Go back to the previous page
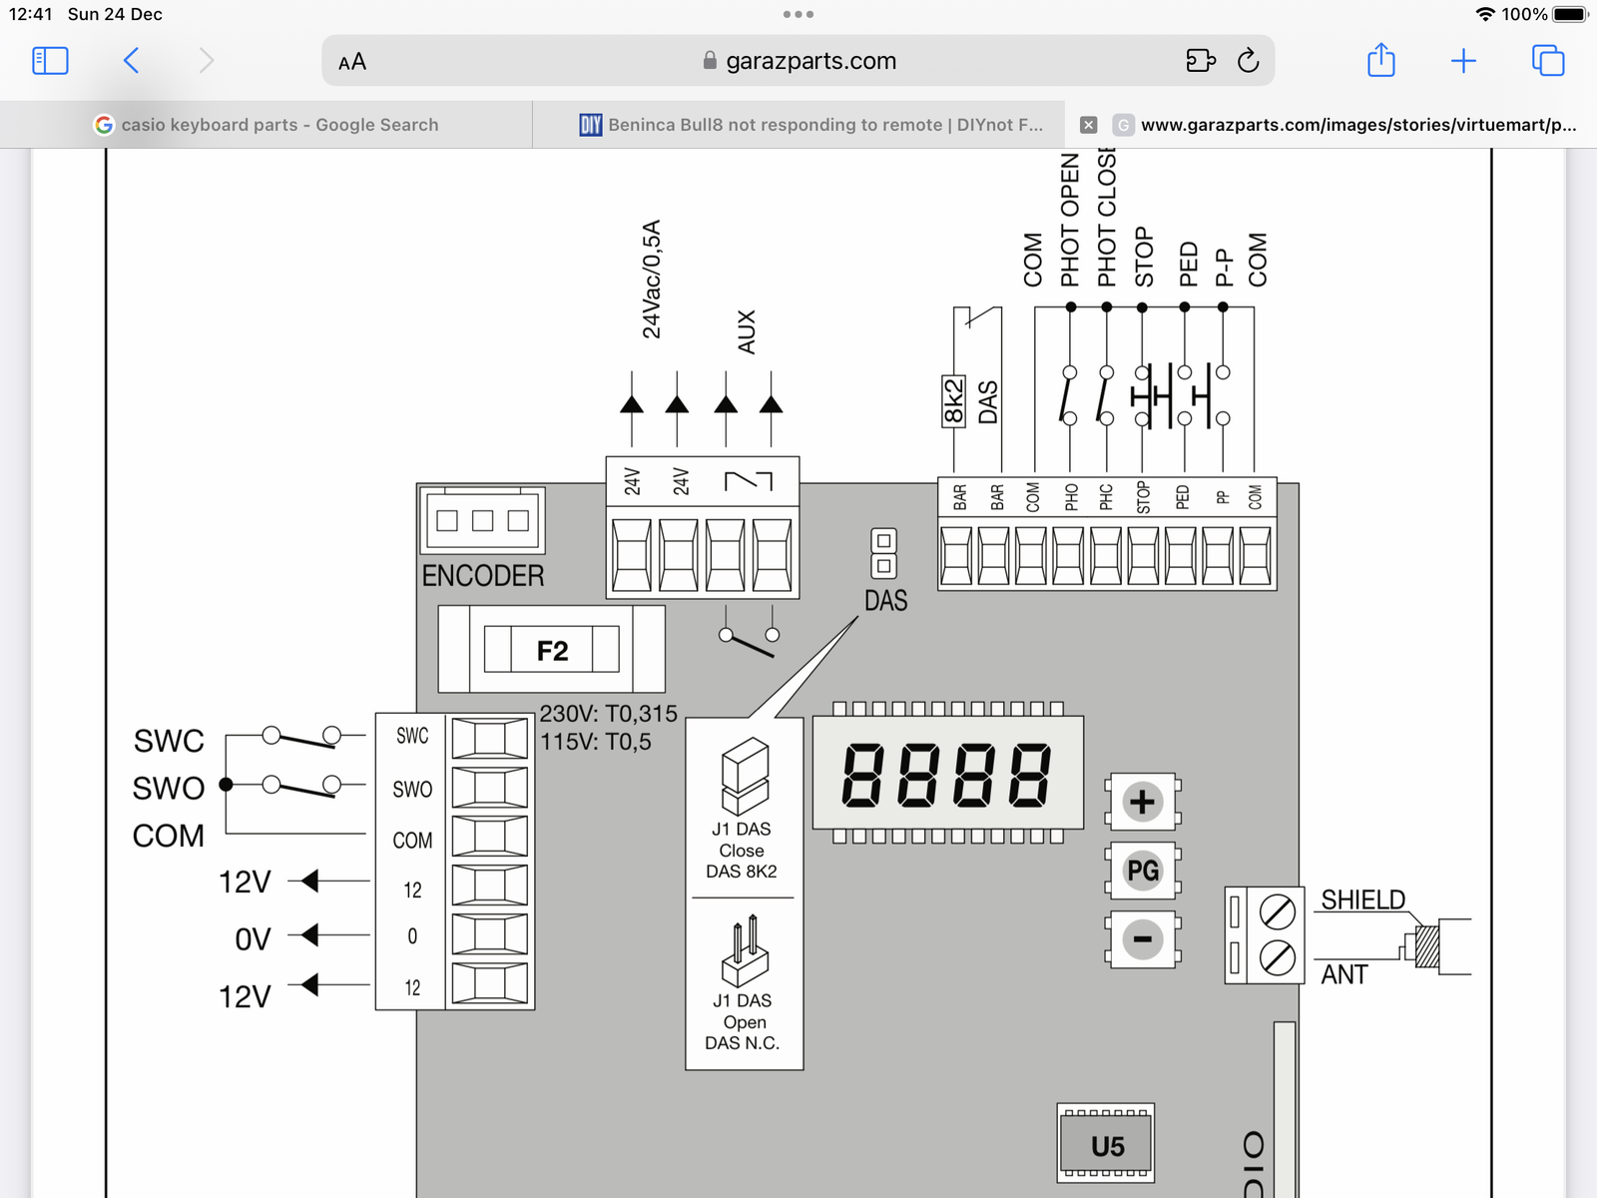The width and height of the screenshot is (1597, 1198). click(x=131, y=61)
